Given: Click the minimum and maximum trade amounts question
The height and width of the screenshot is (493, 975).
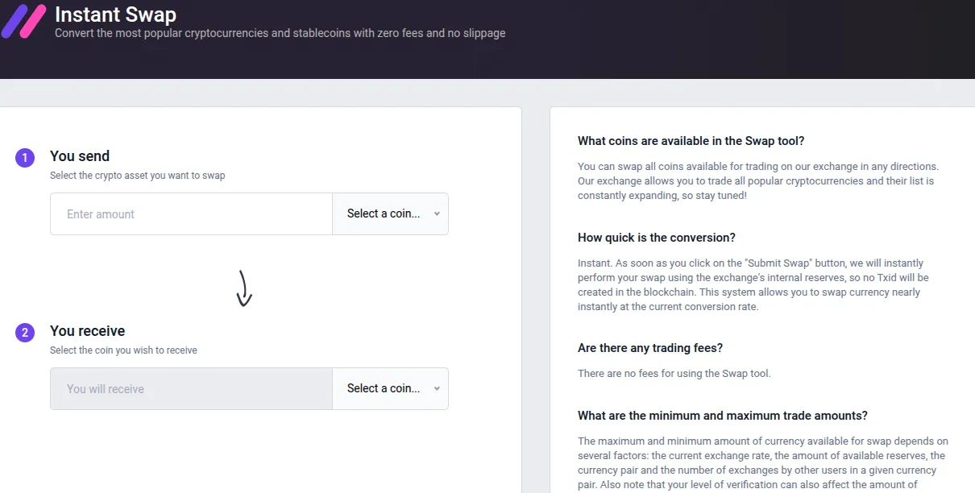Looking at the screenshot, I should [x=723, y=416].
